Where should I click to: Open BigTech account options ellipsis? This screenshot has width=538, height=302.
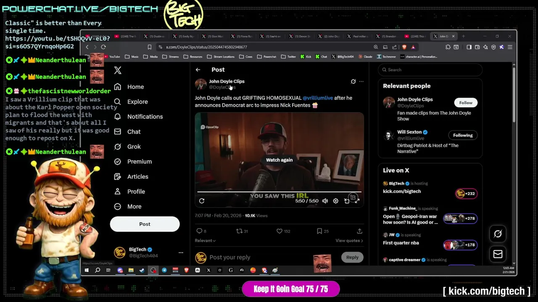pos(181,253)
